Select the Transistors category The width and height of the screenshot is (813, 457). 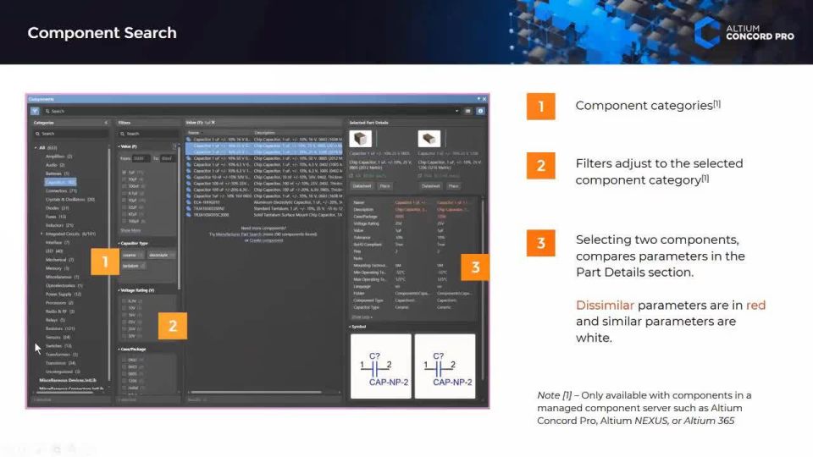click(60, 363)
